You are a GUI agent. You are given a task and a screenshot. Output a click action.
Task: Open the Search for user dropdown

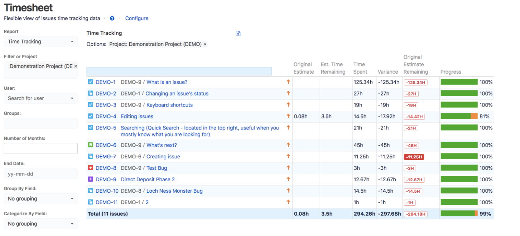(40, 98)
